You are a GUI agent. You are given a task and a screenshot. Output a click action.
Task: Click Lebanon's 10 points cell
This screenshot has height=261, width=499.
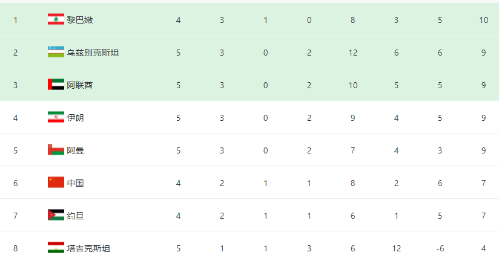pos(483,20)
